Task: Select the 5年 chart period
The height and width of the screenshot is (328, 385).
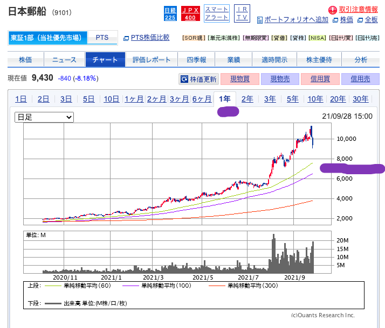Action: 293,99
